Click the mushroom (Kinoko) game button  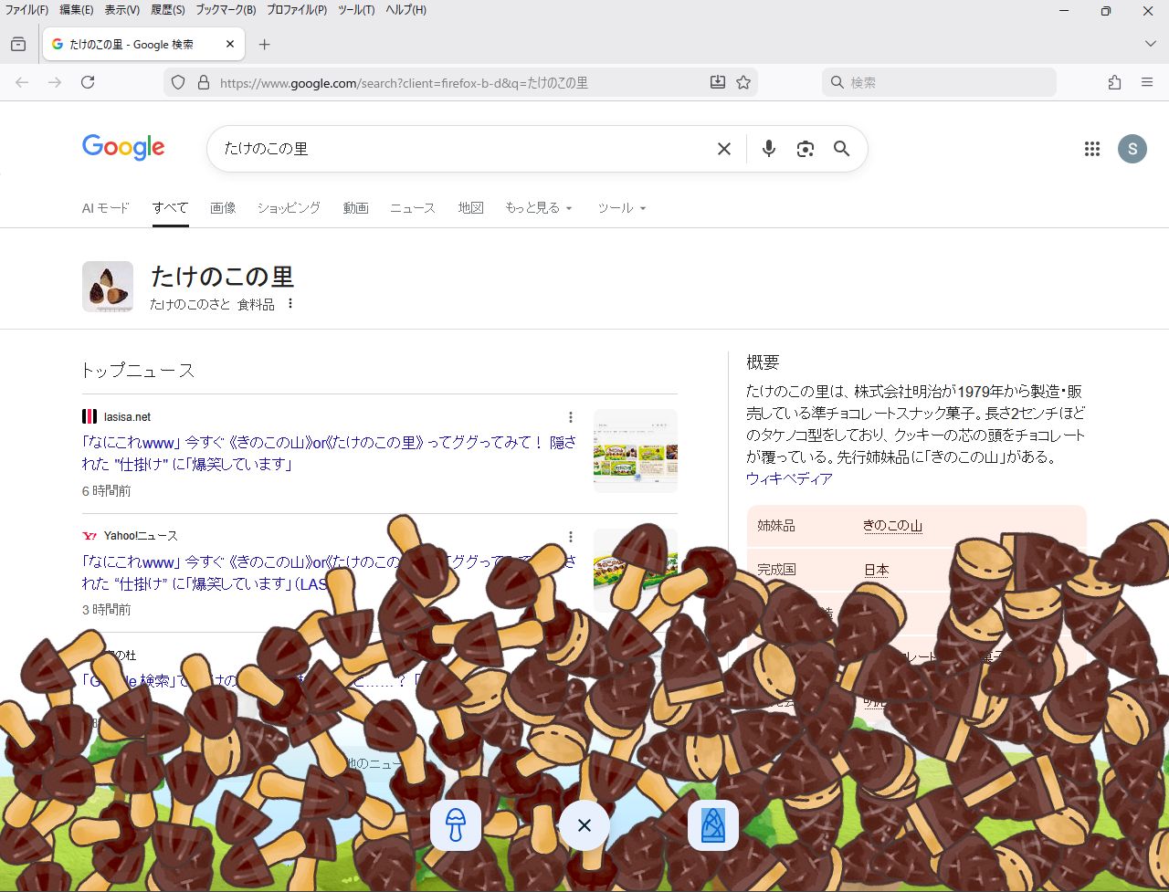[x=456, y=825]
